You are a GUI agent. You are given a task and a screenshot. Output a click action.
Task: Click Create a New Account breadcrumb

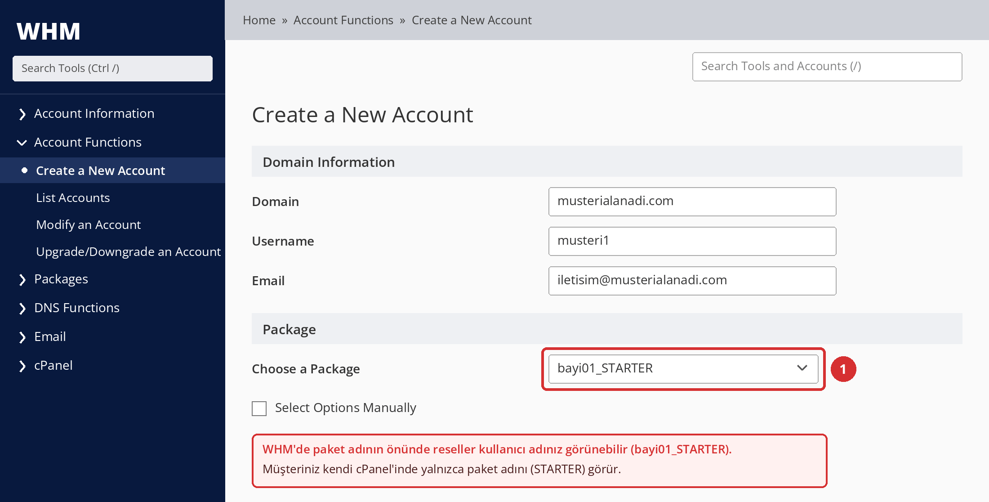[472, 20]
